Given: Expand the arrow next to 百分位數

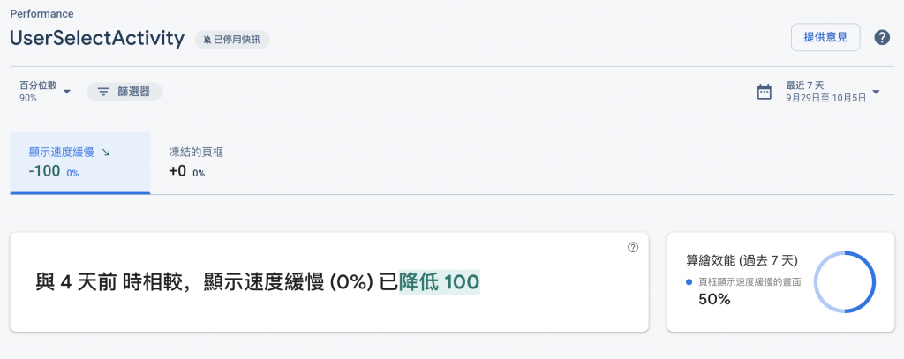Looking at the screenshot, I should point(67,92).
